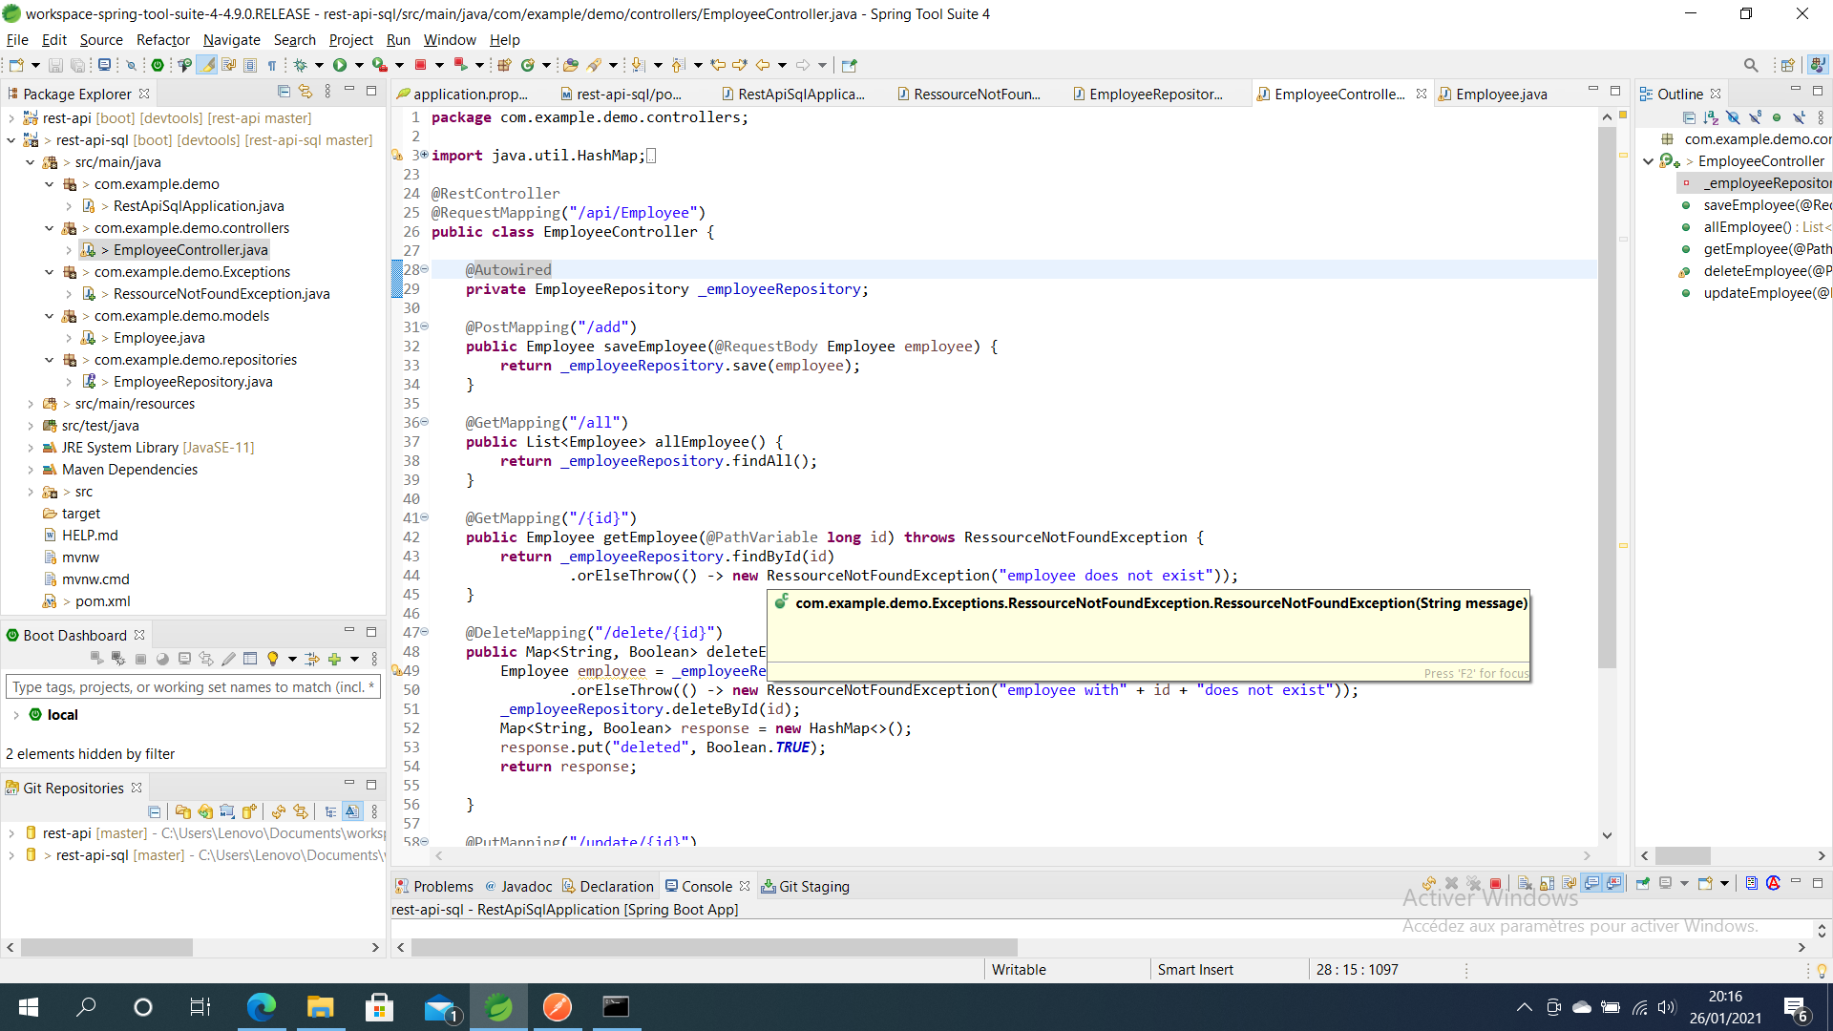Click Collapse All in Package Explorer

(284, 92)
